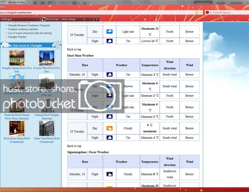Open Peninsula Hotel General House Shop link
Image resolution: width=249 pixels, height=192 pixels.
click(17, 117)
